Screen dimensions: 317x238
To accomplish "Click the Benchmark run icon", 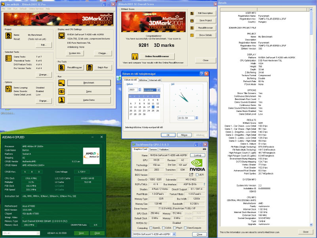I will click(x=61, y=83).
